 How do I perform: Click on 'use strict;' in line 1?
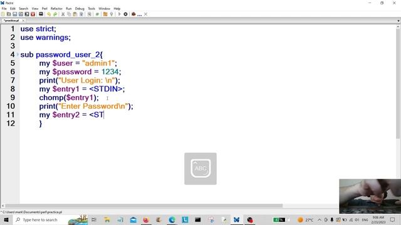pos(38,29)
